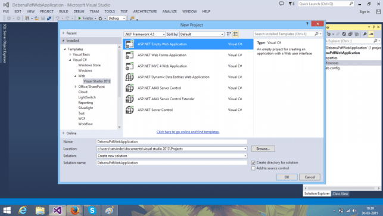Select ASP.NET AJAX Server Control Extender icon
The image size is (383, 216).
pyautogui.click(x=130, y=99)
